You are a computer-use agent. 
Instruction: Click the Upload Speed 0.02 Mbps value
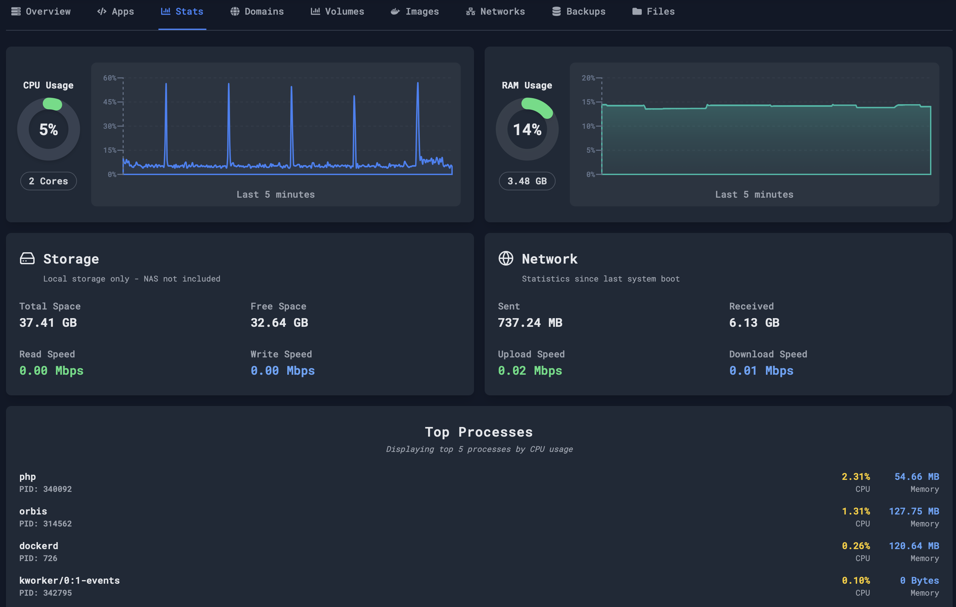click(x=530, y=371)
